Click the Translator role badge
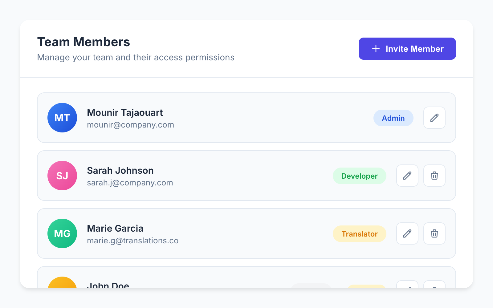493x308 pixels. pos(359,234)
